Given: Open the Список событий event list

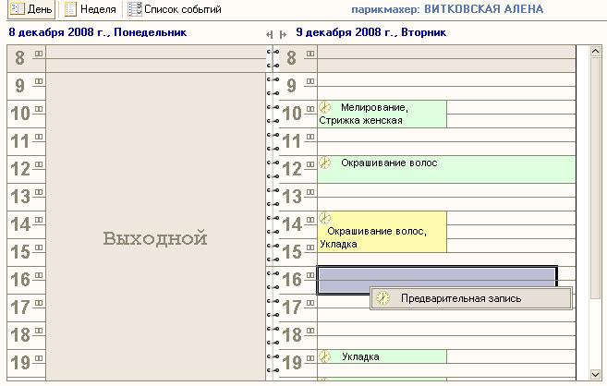Looking at the screenshot, I should pyautogui.click(x=175, y=9).
